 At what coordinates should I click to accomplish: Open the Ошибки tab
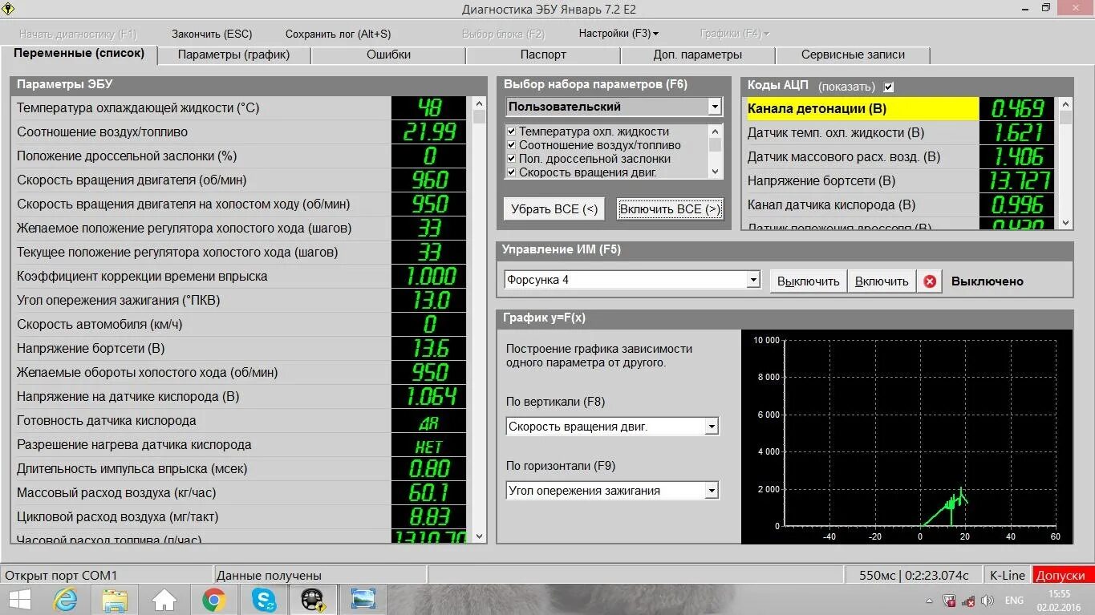388,55
